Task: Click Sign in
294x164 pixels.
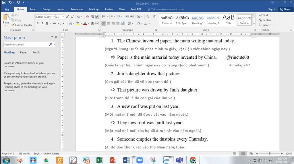Action: pos(272,9)
